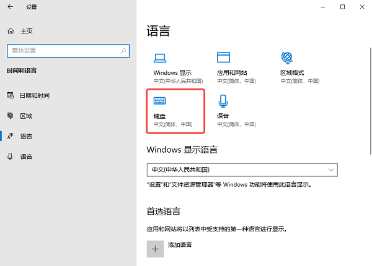This screenshot has height=266, width=372.
Task: Click the Windows 显示语言 heading
Action: [182, 150]
